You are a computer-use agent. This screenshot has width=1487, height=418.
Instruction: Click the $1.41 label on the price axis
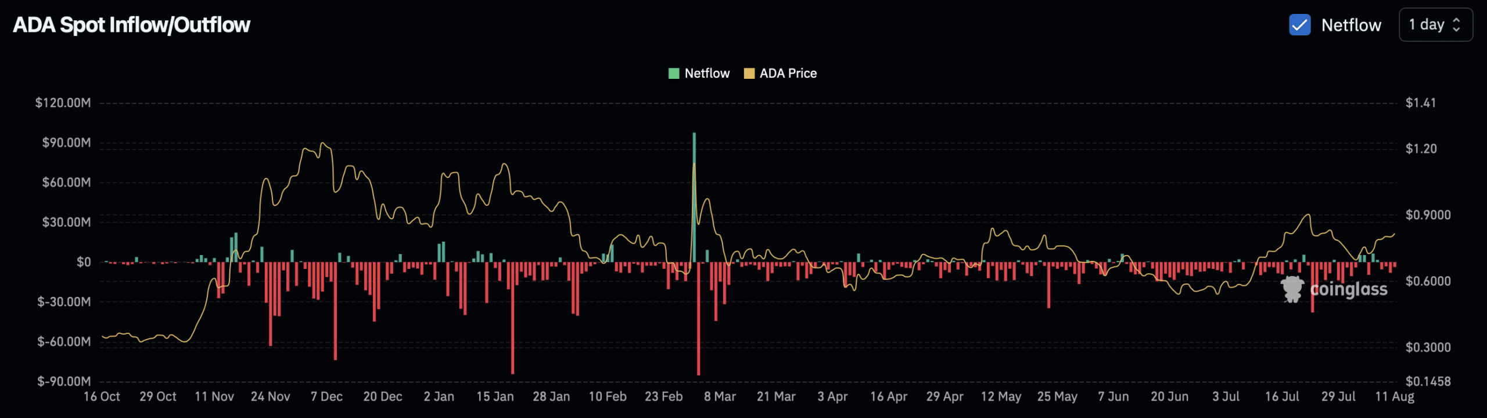pyautogui.click(x=1420, y=103)
